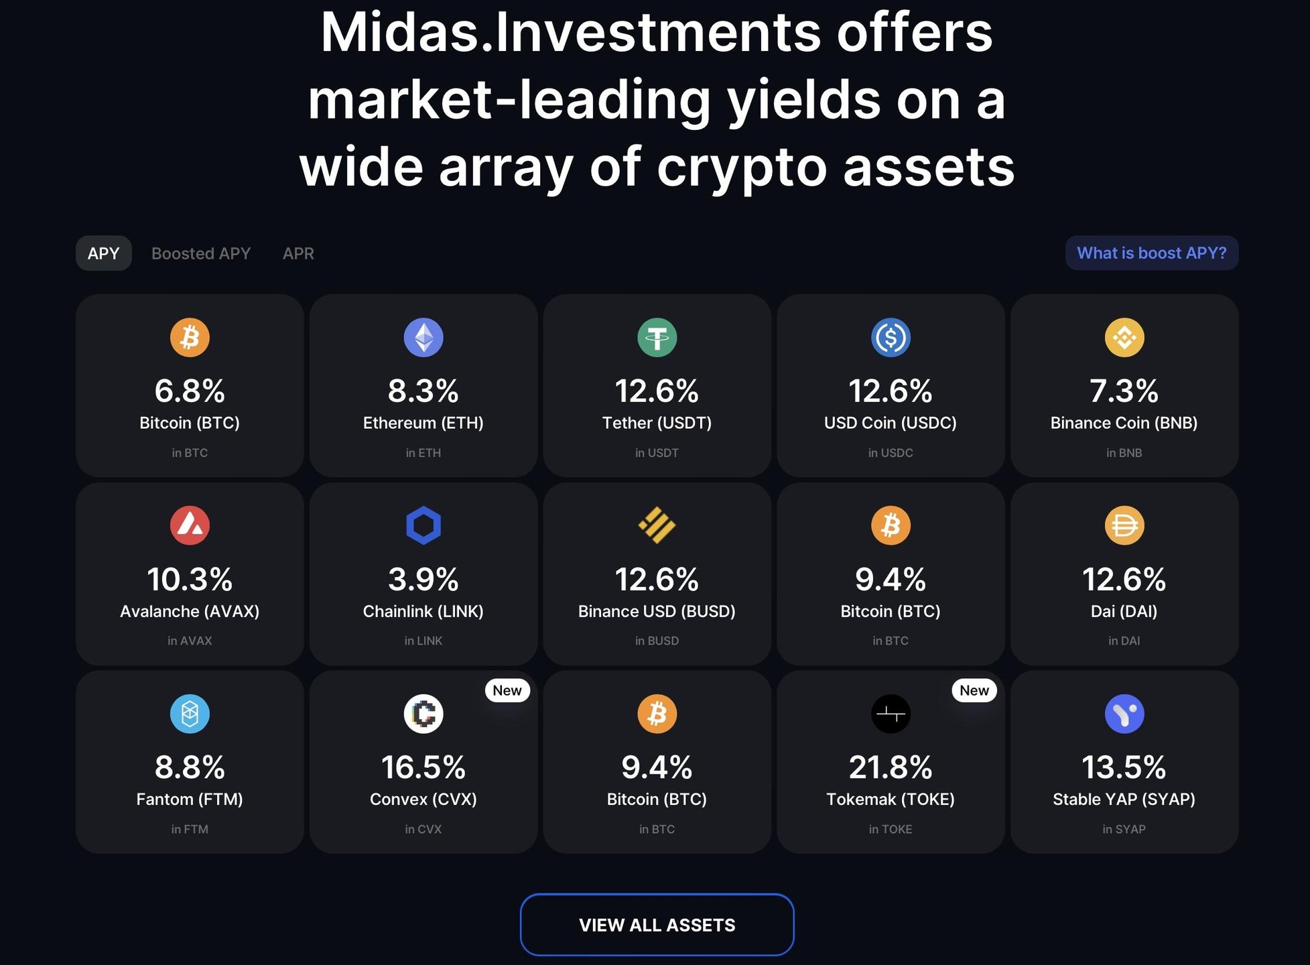Click the New badge on Convex card
The image size is (1310, 965).
(507, 690)
